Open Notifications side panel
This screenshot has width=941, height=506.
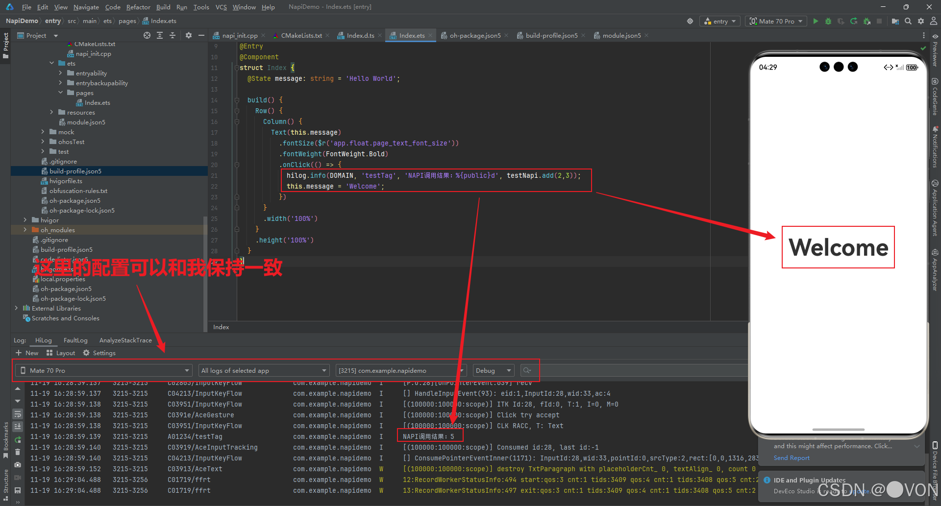[935, 147]
